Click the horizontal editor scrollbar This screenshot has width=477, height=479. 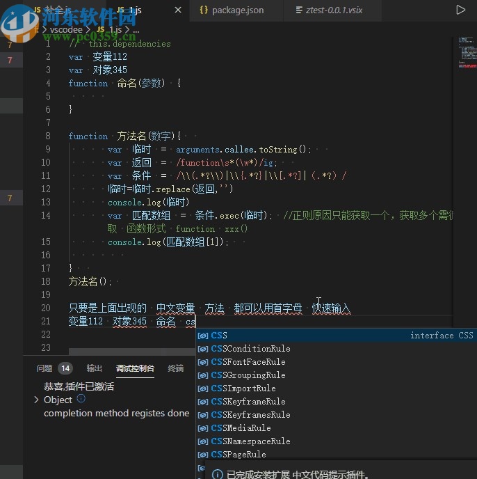click(132, 352)
